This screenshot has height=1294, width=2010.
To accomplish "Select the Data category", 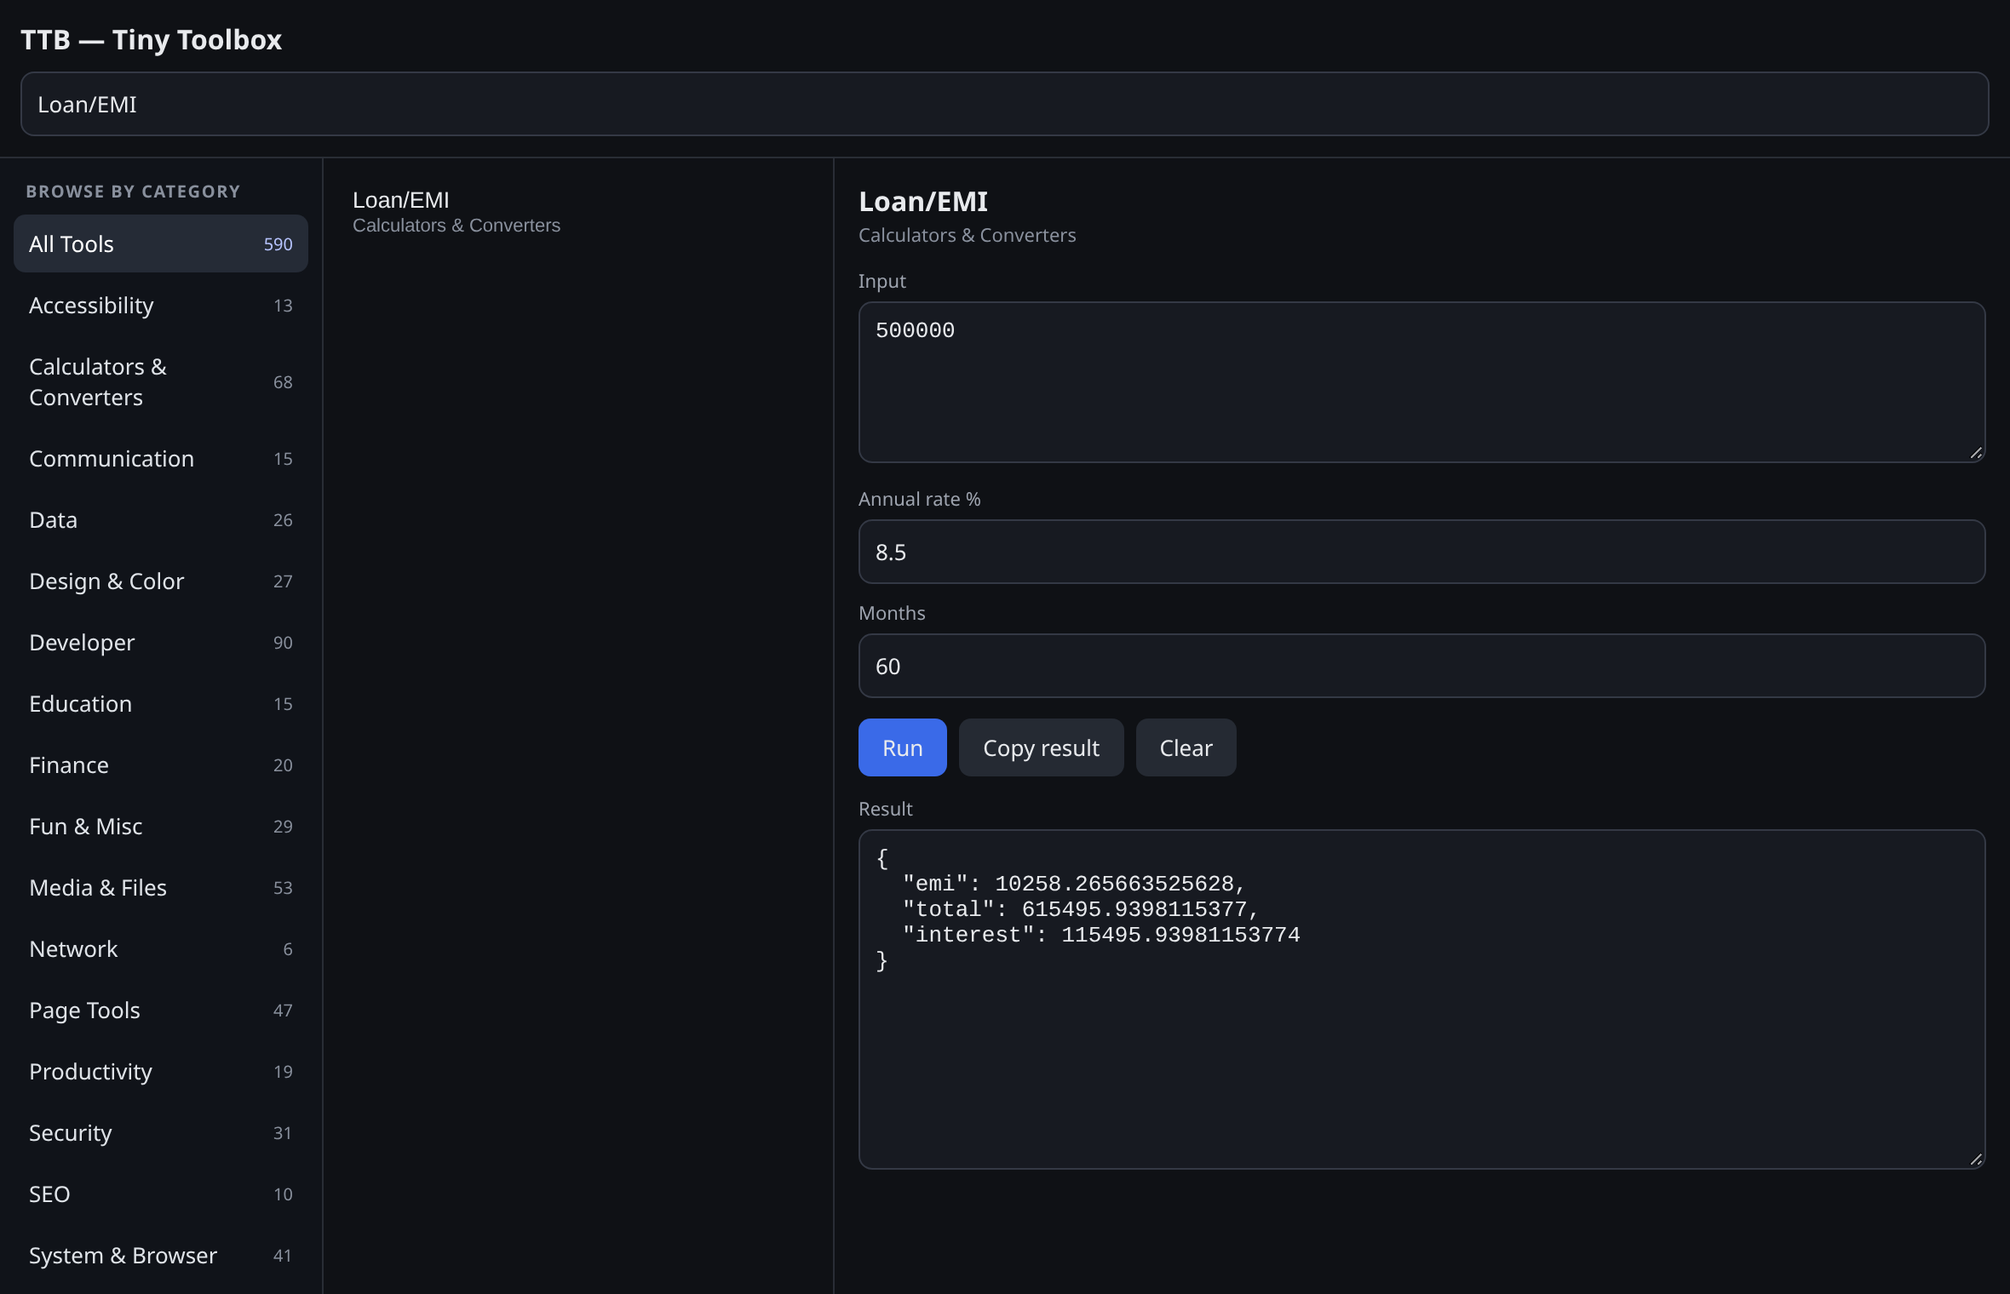I will [x=161, y=519].
